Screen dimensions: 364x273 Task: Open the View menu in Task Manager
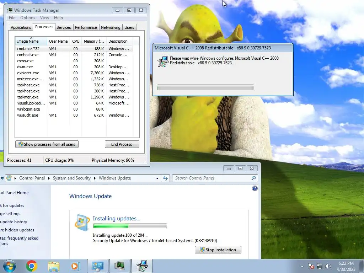[x=44, y=18]
